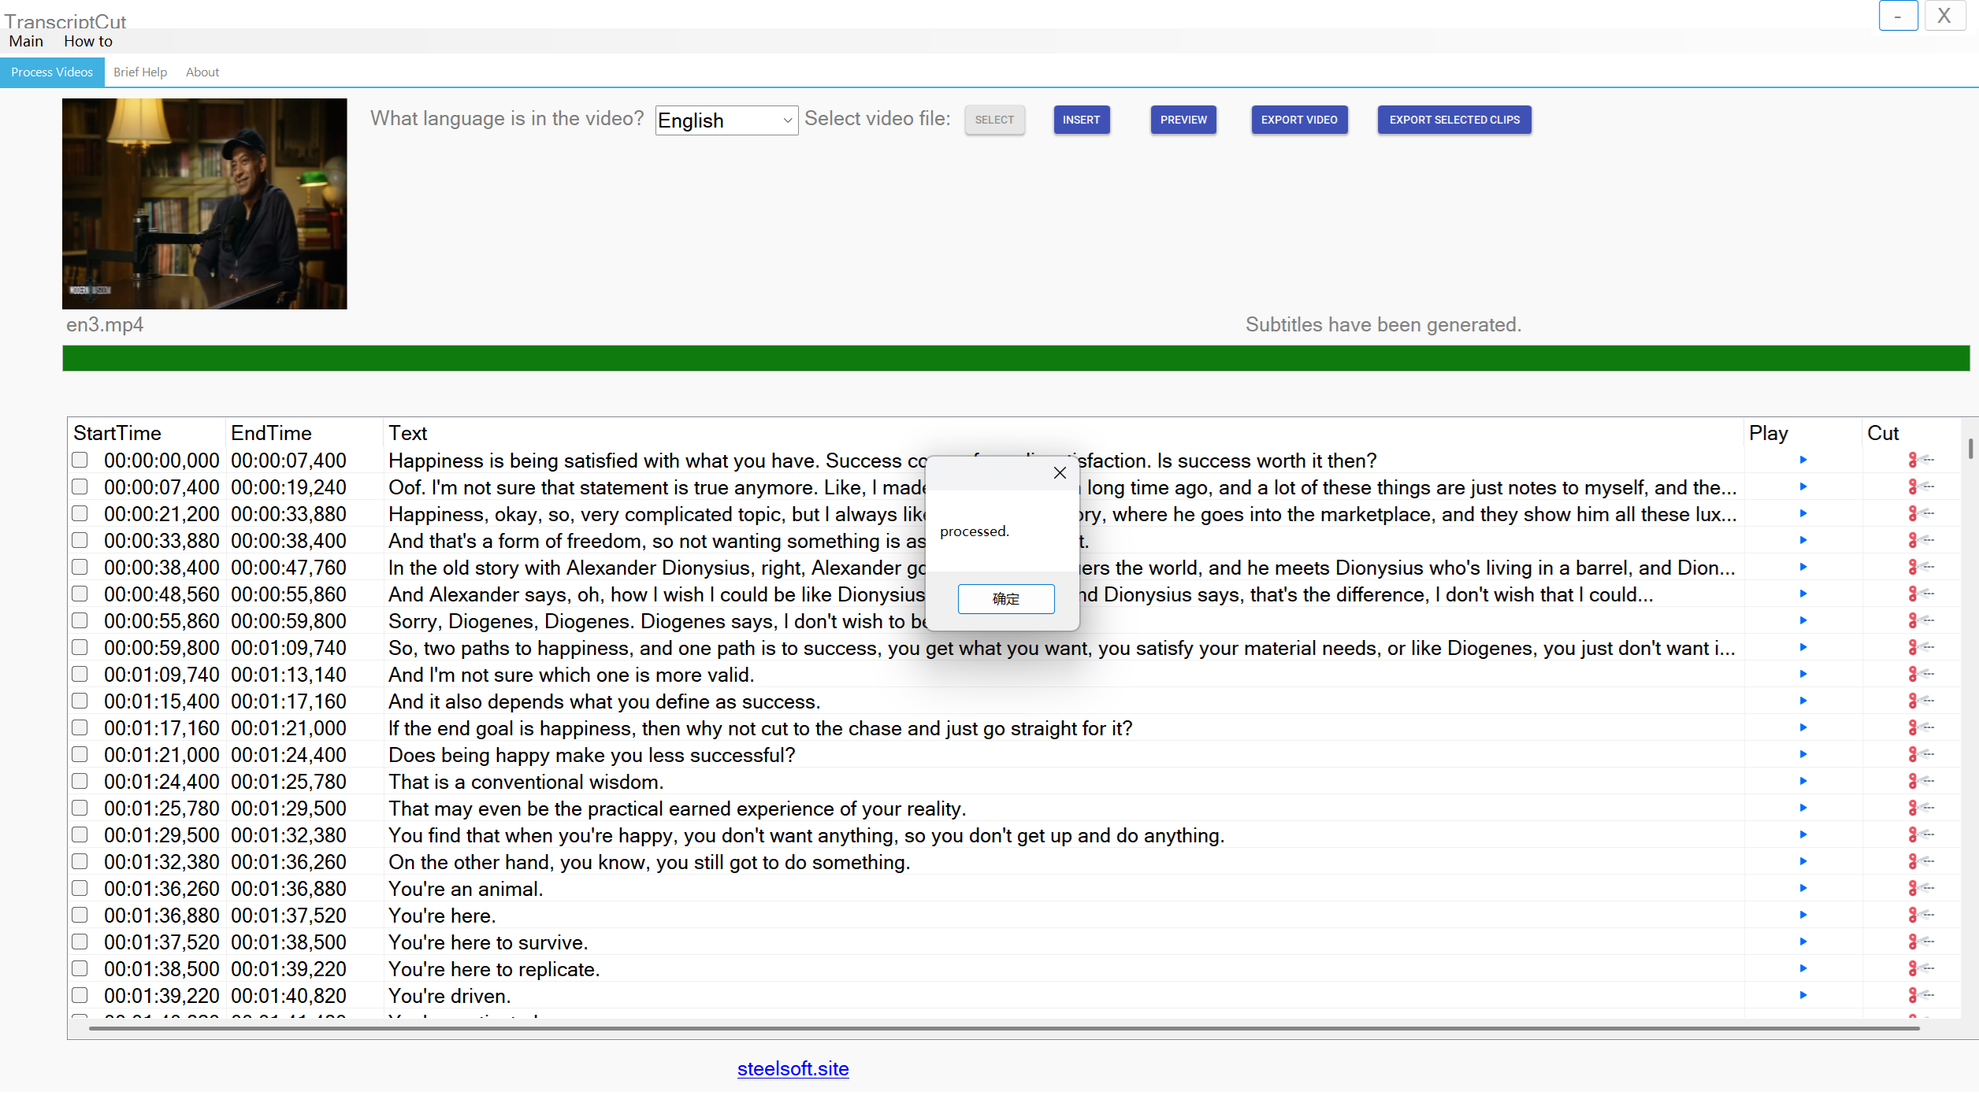This screenshot has width=1979, height=1099.
Task: Play the 'That is a conventional wisdom' clip
Action: [1803, 782]
